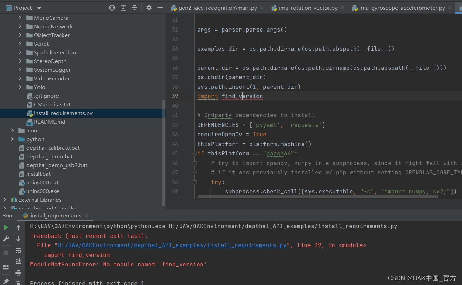
Task: Stop the running process
Action: (6, 253)
